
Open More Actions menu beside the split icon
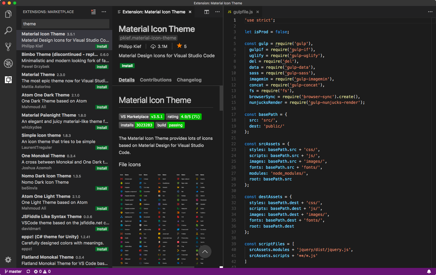(217, 12)
